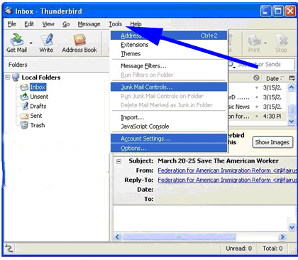Click the Print toolbar icon
298x260 pixels.
(x=254, y=40)
